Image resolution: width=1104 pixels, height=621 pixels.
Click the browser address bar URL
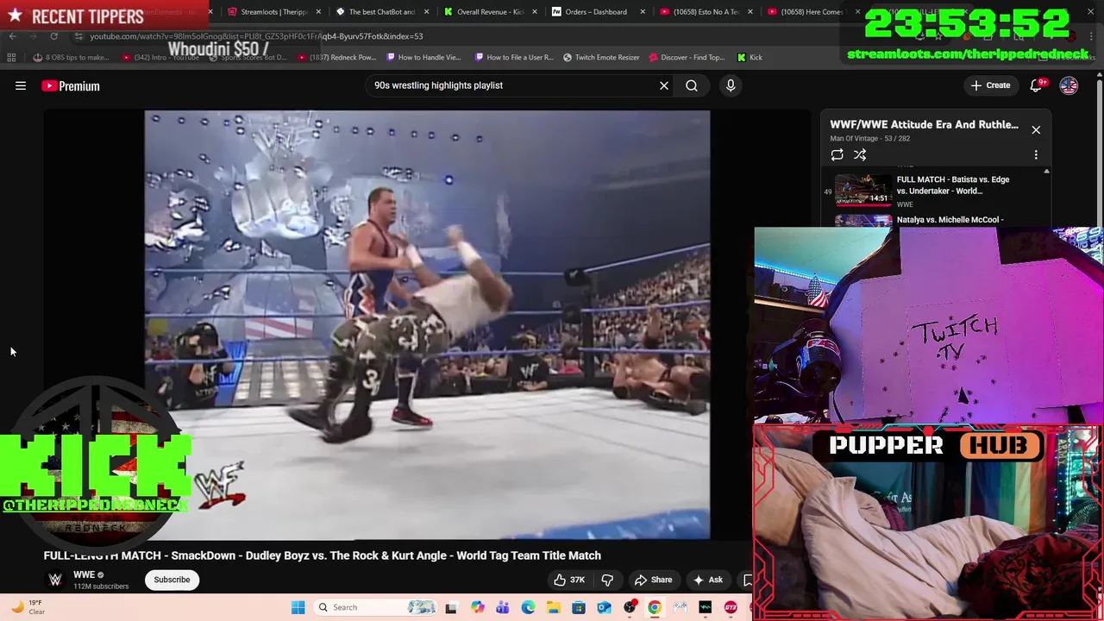click(256, 36)
